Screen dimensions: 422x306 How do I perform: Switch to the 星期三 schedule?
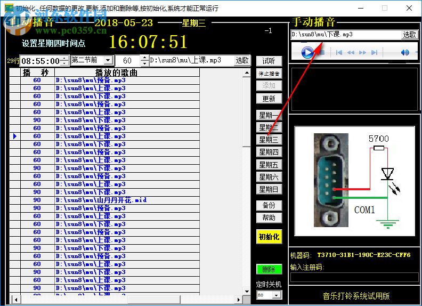[x=269, y=140]
